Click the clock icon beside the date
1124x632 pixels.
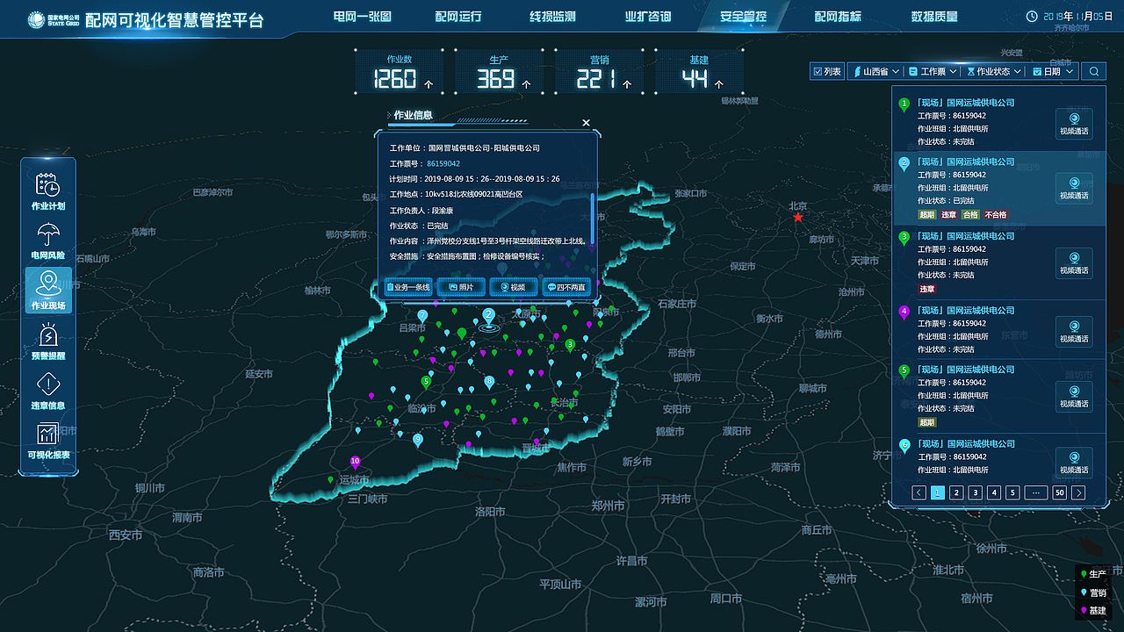pos(1032,16)
